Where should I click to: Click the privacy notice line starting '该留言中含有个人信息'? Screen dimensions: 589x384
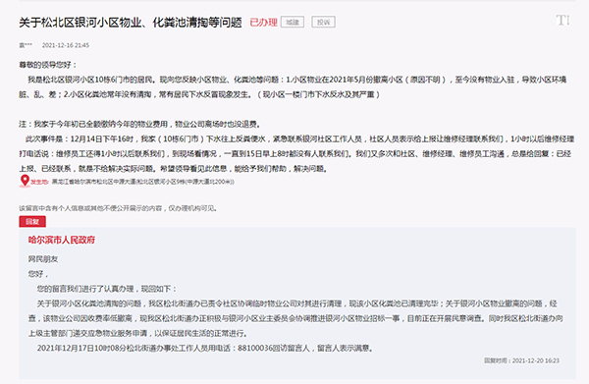tap(118, 208)
